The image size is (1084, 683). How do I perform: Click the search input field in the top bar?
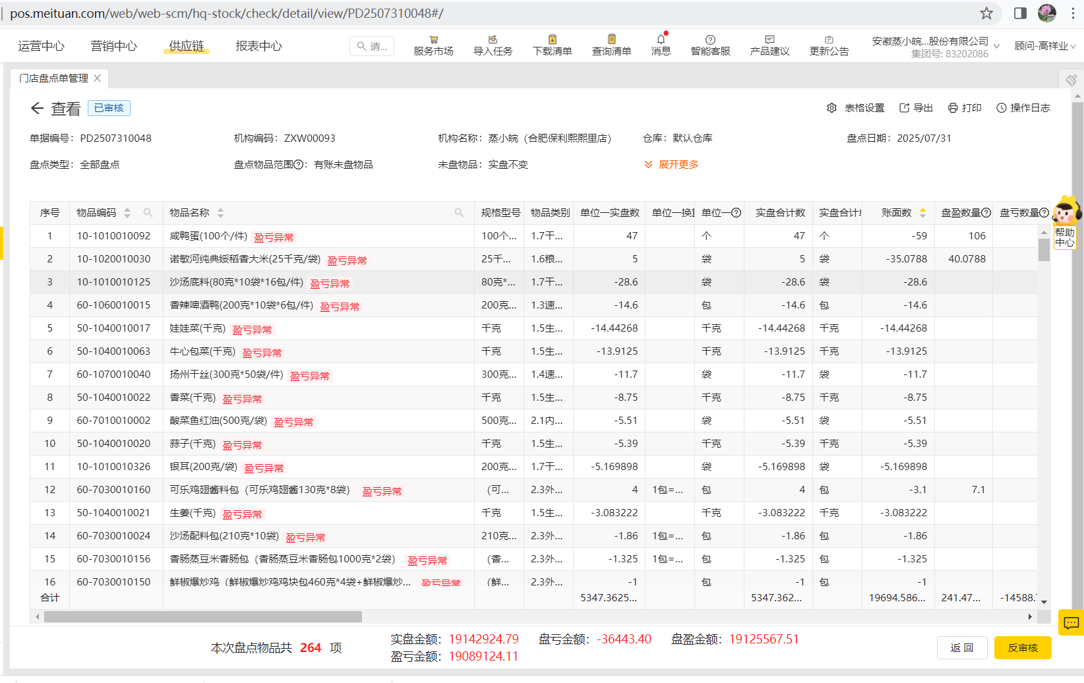pos(371,45)
